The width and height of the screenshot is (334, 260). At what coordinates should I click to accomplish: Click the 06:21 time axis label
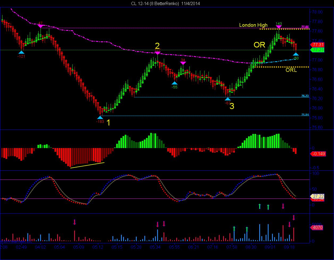click(194, 247)
